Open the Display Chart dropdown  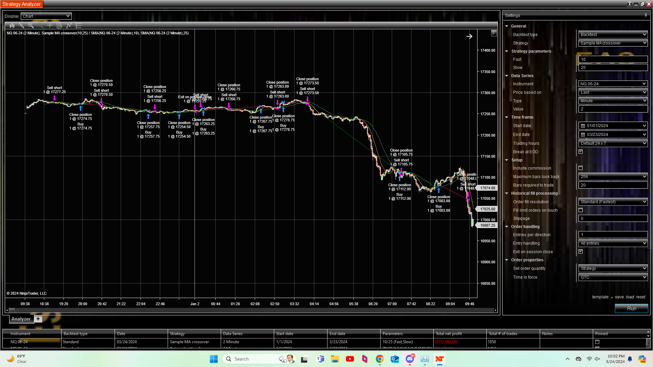pyautogui.click(x=46, y=16)
